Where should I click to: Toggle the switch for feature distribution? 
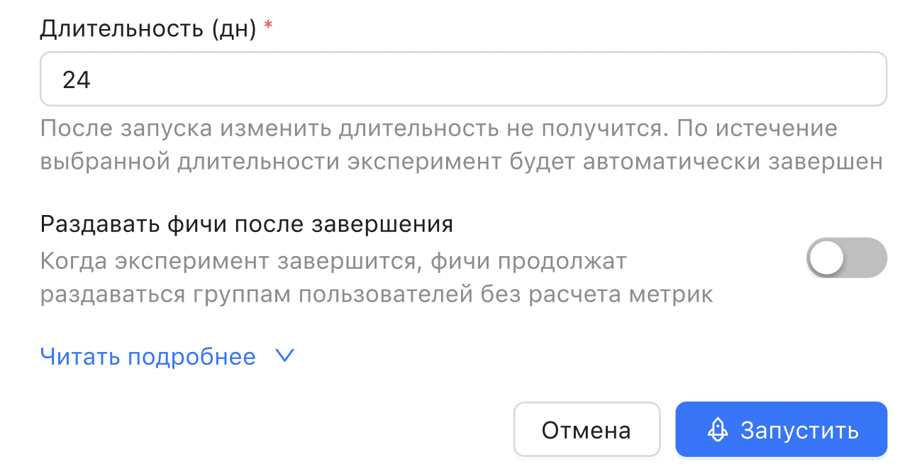847,258
